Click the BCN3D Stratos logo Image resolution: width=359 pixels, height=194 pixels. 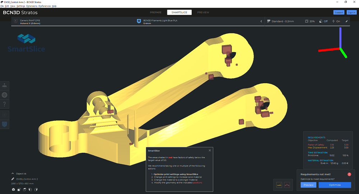pos(20,13)
